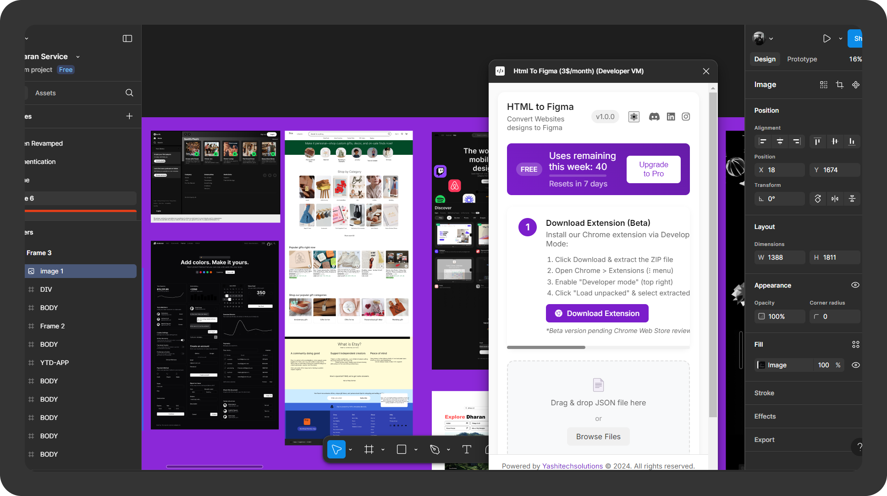
Task: Open dotted grid icon in Image header
Action: coord(824,85)
